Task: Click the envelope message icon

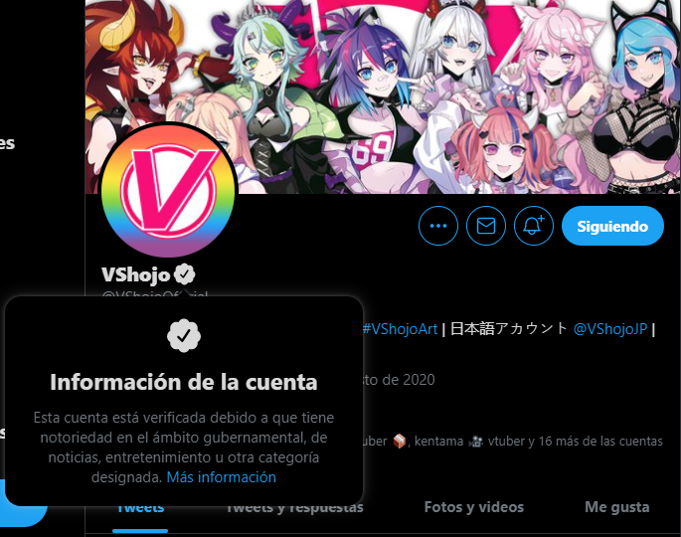Action: [486, 226]
